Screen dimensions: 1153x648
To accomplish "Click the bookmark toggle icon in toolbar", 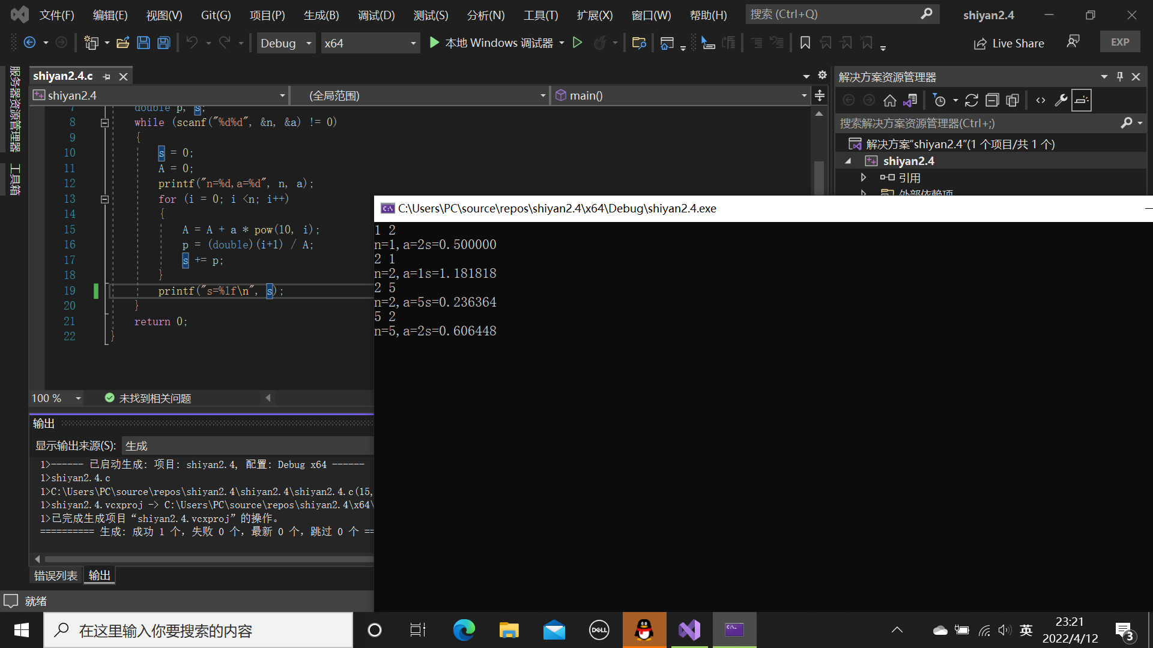I will (x=805, y=43).
